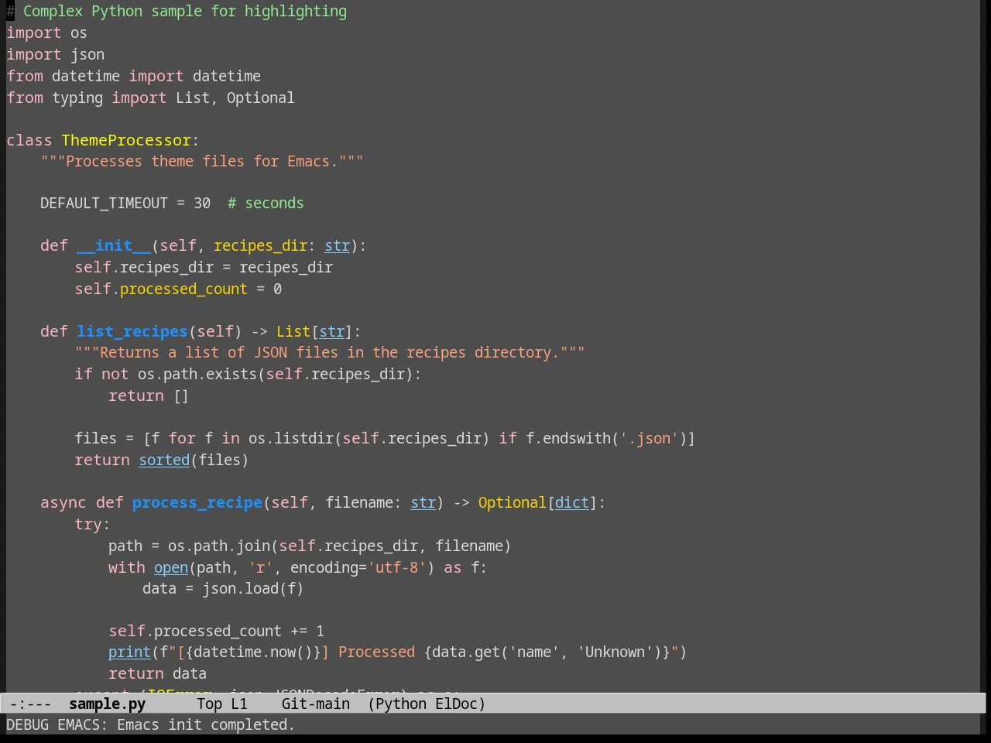
Task: Click the L1 line number indicator
Action: coord(239,704)
